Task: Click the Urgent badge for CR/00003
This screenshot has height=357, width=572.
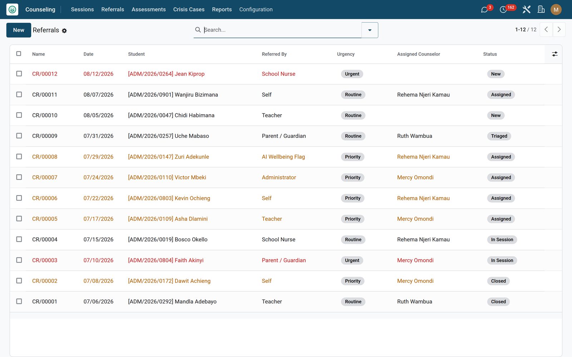Action: click(x=352, y=260)
